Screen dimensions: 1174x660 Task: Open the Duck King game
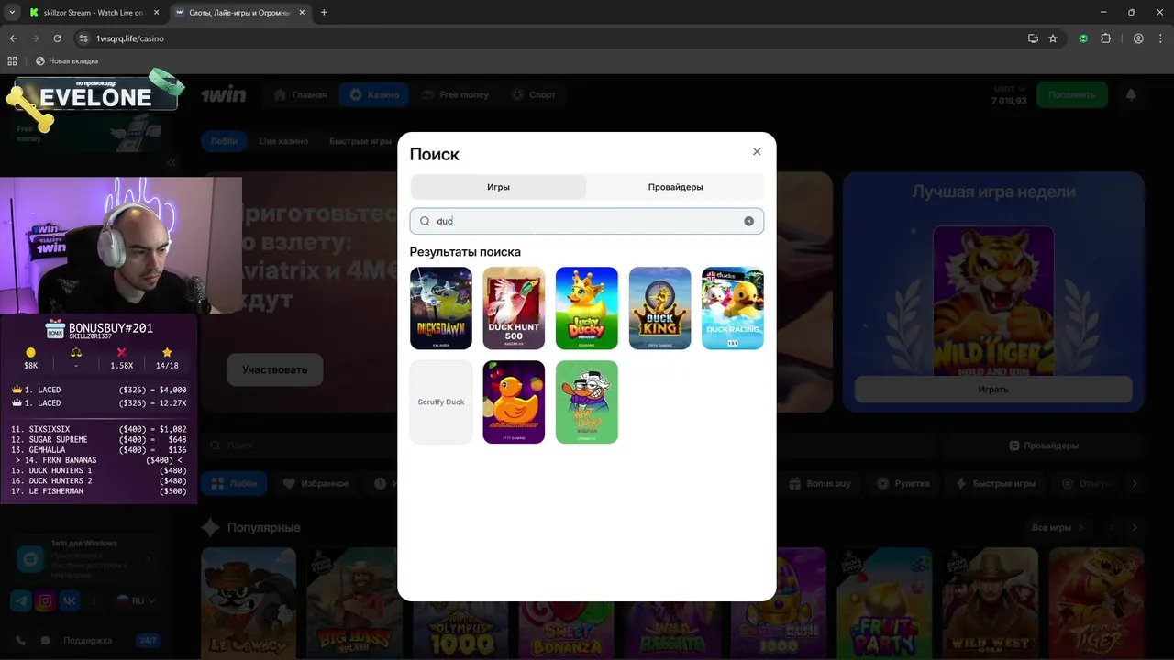(x=659, y=308)
